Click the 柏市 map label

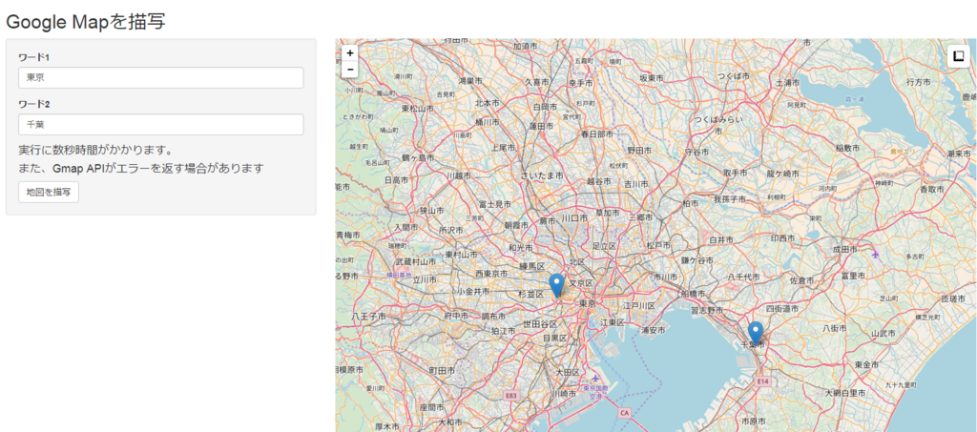[x=691, y=203]
